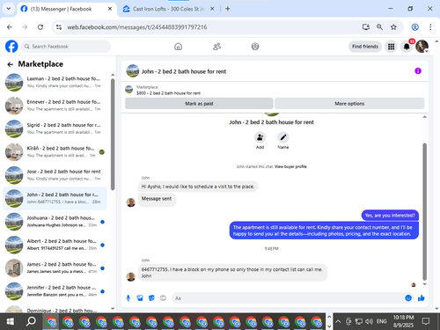Screen dimensions: 440x330
Task: Send a thumbs-up like
Action: tap(422, 298)
